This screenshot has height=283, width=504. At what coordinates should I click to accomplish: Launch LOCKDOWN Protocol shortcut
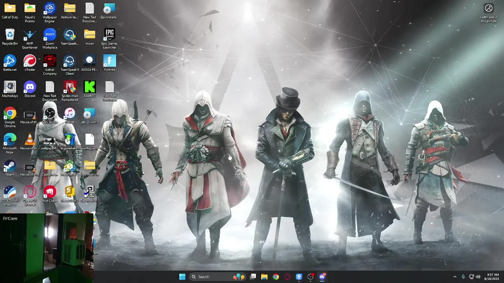coord(10,196)
